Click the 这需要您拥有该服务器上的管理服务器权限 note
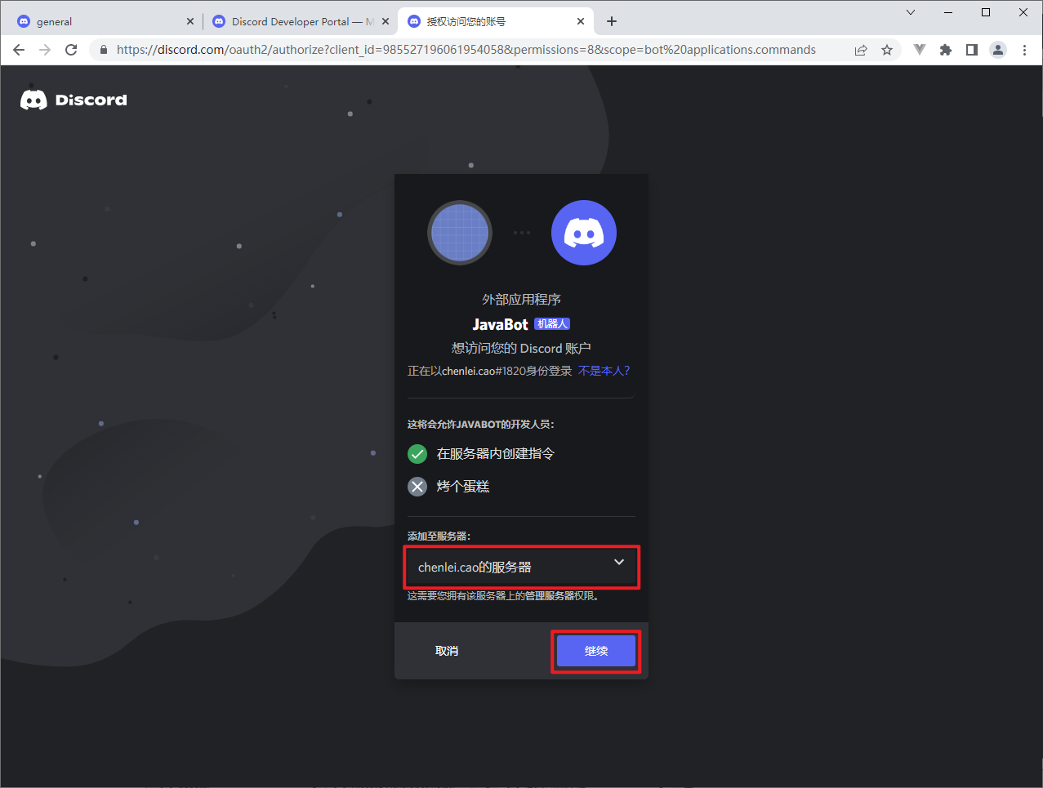Viewport: 1043px width, 788px height. click(505, 596)
